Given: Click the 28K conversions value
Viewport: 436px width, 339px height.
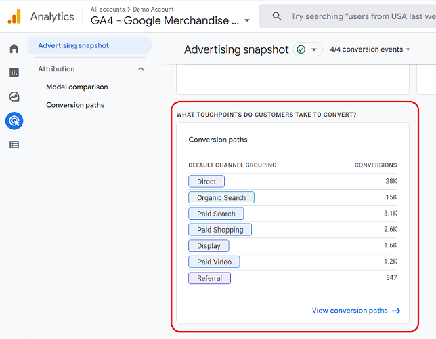Looking at the screenshot, I should click(x=391, y=181).
